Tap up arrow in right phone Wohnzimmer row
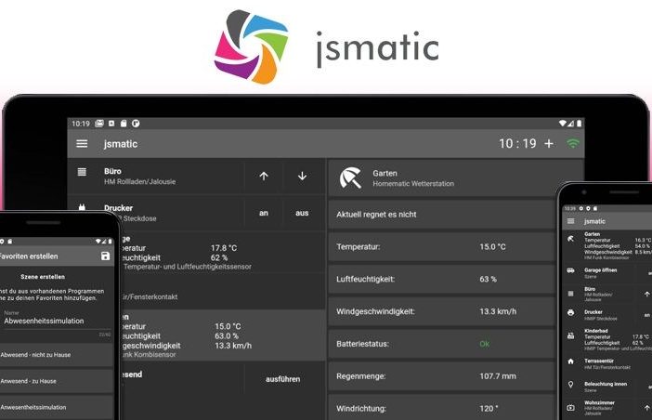This screenshot has width=652, height=420. tap(647, 408)
